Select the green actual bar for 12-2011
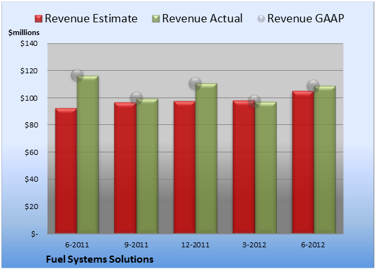375x269 pixels. [206, 158]
